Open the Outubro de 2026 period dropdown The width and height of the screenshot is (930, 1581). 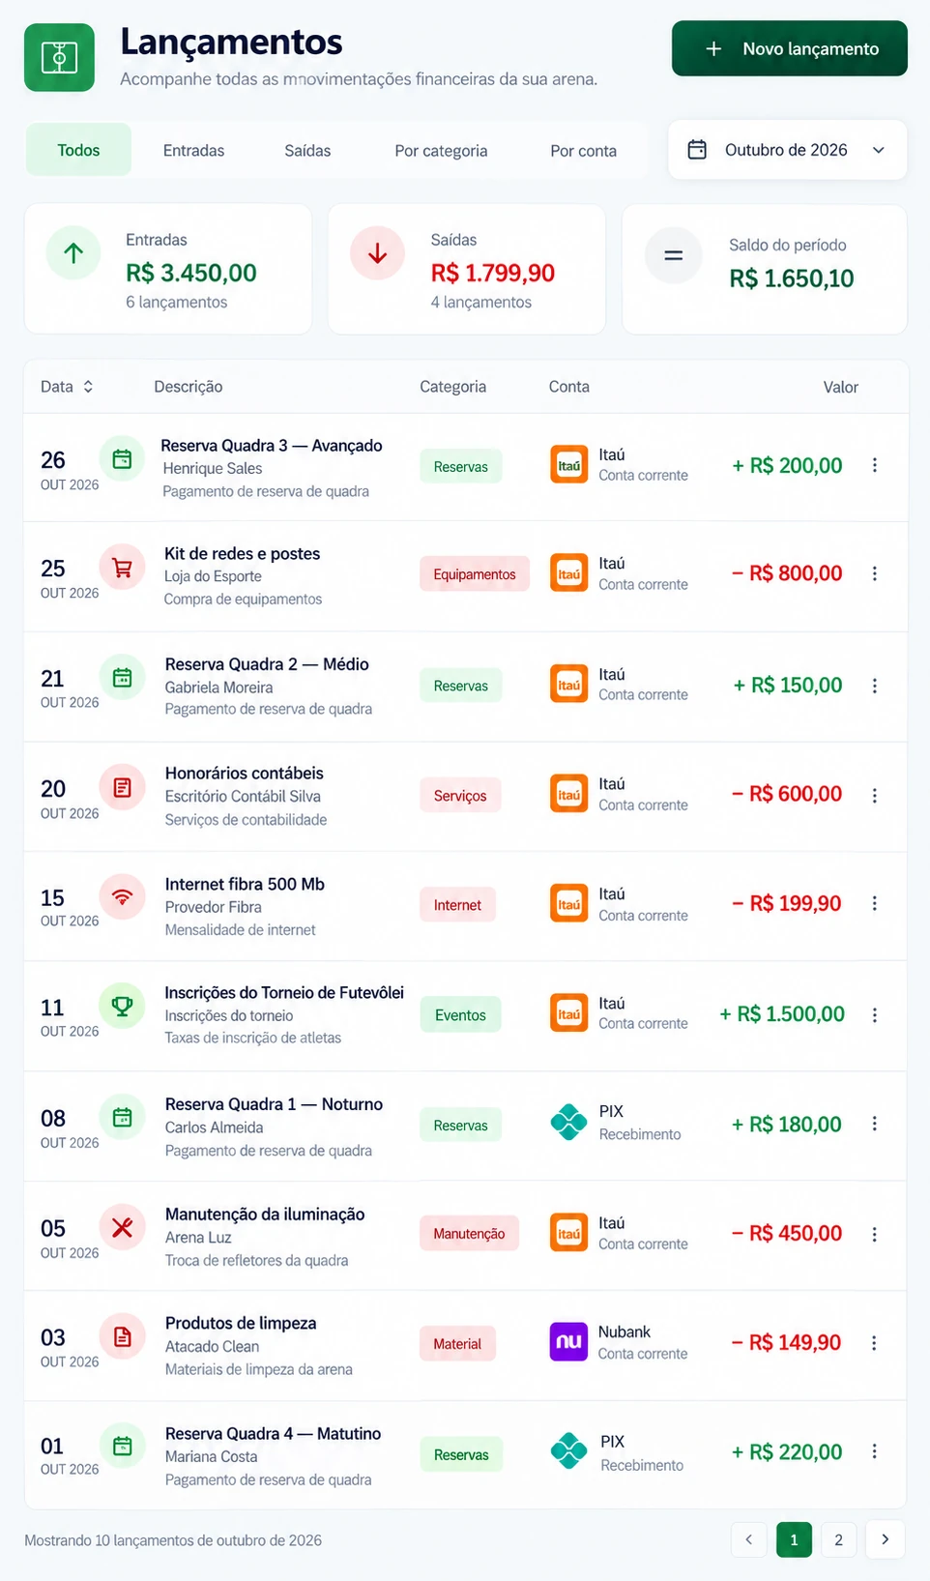[787, 150]
